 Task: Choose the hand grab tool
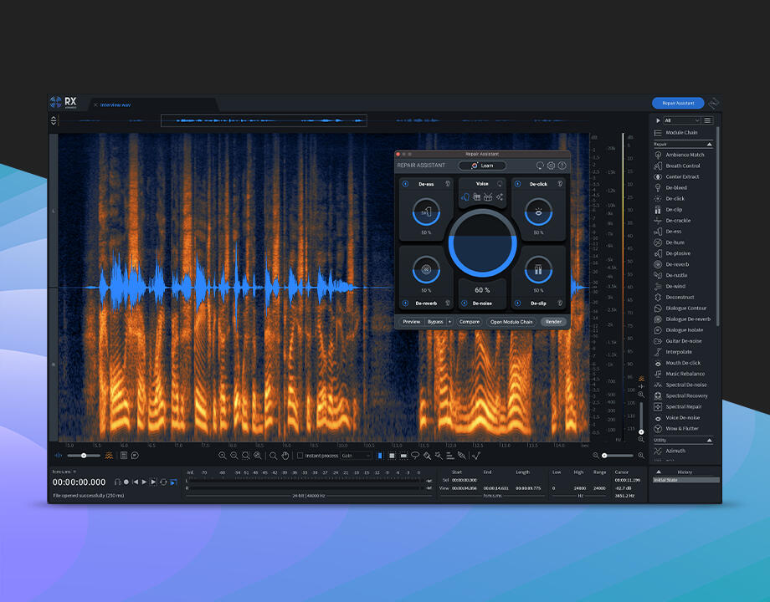pyautogui.click(x=285, y=456)
